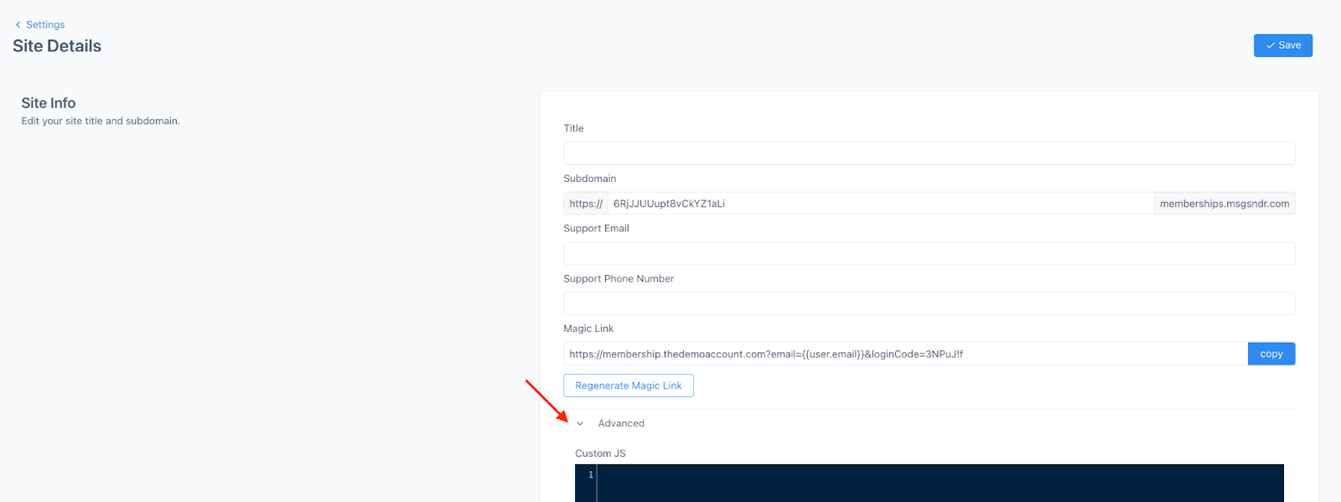Click the Site Details page heading
This screenshot has width=1341, height=502.
(57, 46)
